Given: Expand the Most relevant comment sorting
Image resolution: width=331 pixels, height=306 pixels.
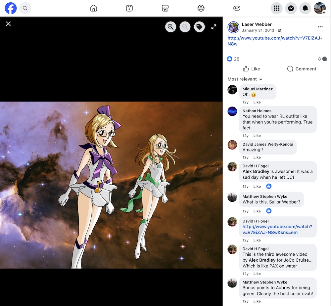Looking at the screenshot, I should (x=245, y=79).
